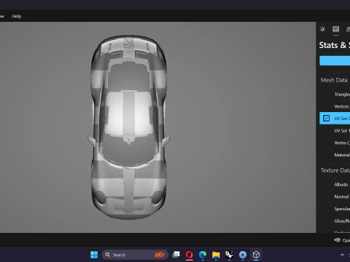Uncheck the UV Set 0 checkbox
The width and height of the screenshot is (350, 262).
pyautogui.click(x=326, y=119)
